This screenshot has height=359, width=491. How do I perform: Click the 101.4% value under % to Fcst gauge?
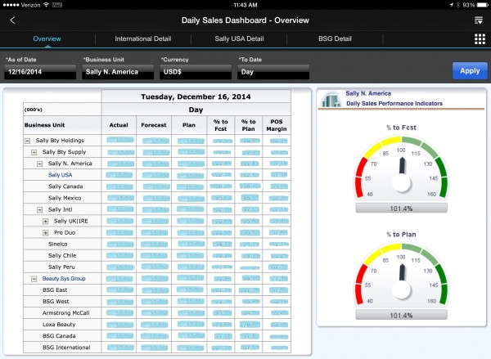[401, 209]
